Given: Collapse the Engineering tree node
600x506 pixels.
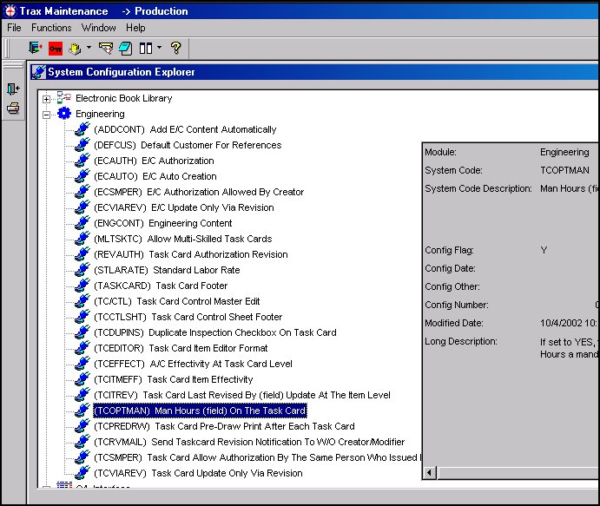Looking at the screenshot, I should [46, 115].
